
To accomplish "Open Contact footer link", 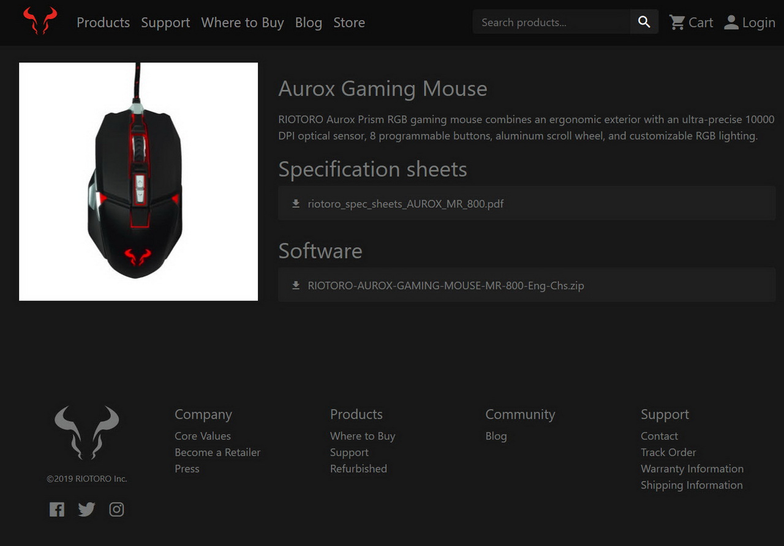I will pos(659,436).
